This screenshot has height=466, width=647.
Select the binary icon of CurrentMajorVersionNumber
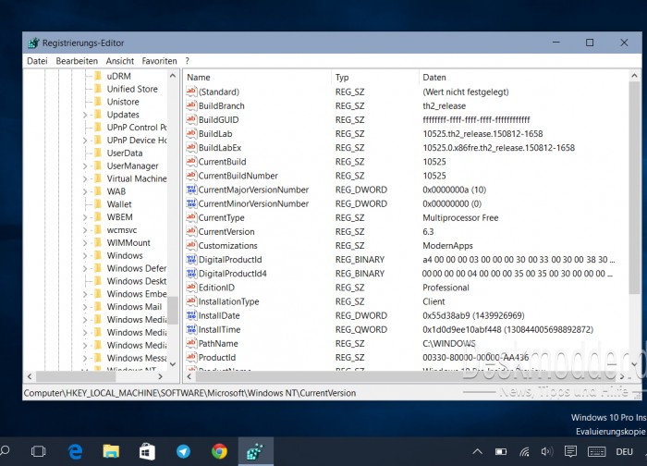coord(191,190)
